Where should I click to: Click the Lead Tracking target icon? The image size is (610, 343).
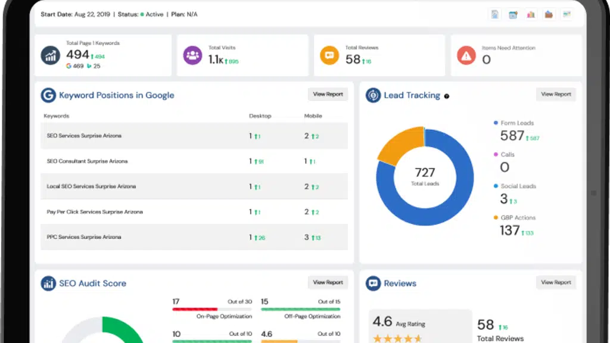(x=373, y=95)
